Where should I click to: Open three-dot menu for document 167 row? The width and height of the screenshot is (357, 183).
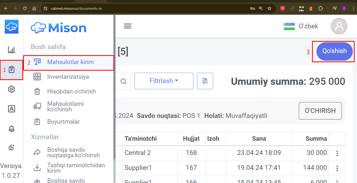click(337, 168)
